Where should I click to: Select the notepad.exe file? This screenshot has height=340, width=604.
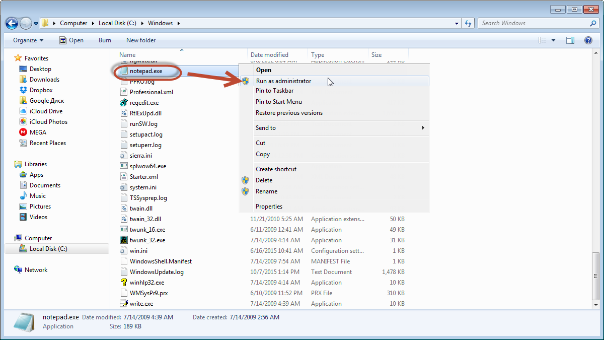(145, 71)
